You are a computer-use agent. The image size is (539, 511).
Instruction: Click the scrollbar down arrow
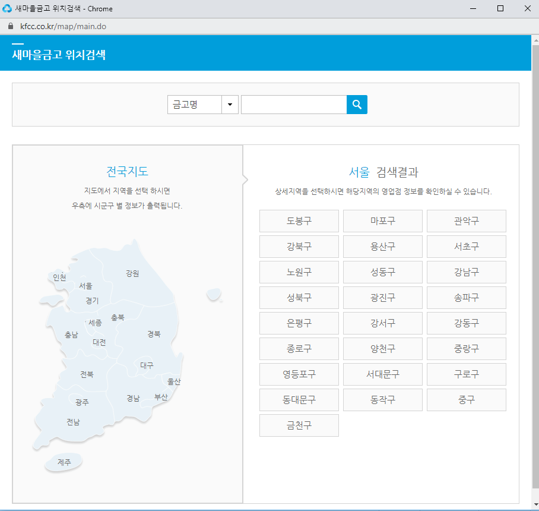point(535,505)
